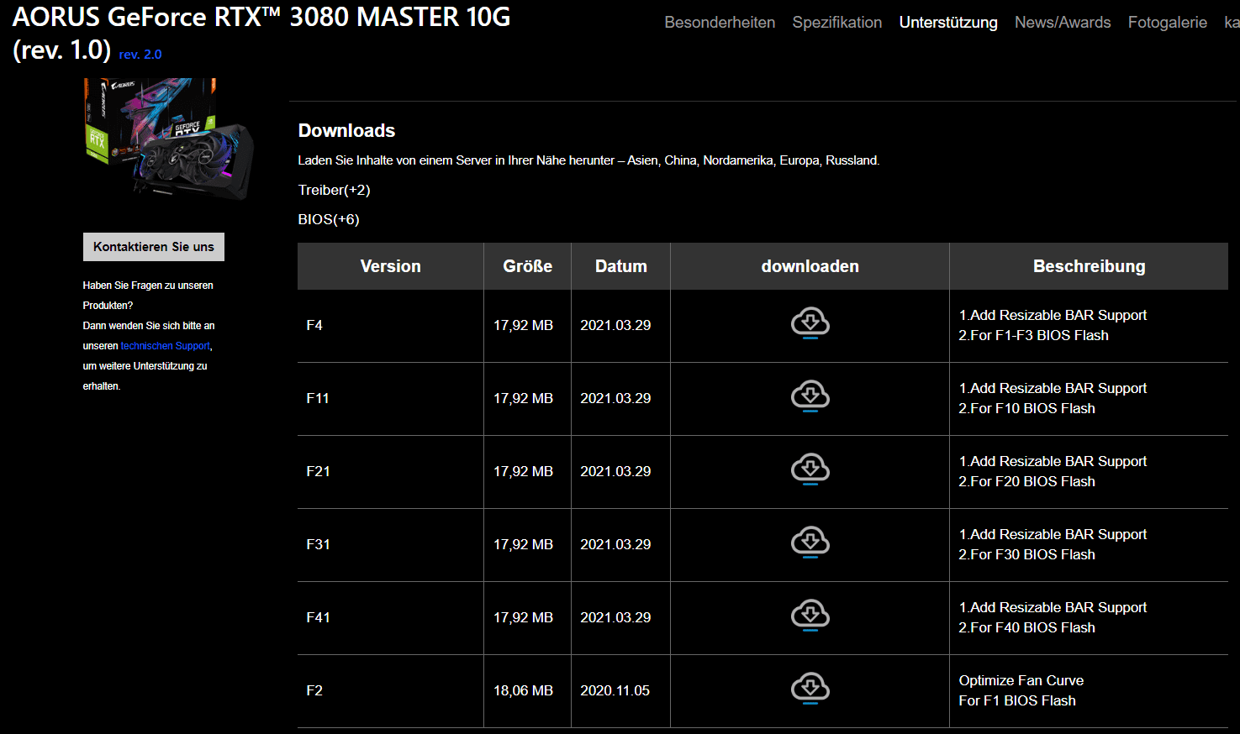Download BIOS version F21
Viewport: 1240px width, 734px height.
810,470
